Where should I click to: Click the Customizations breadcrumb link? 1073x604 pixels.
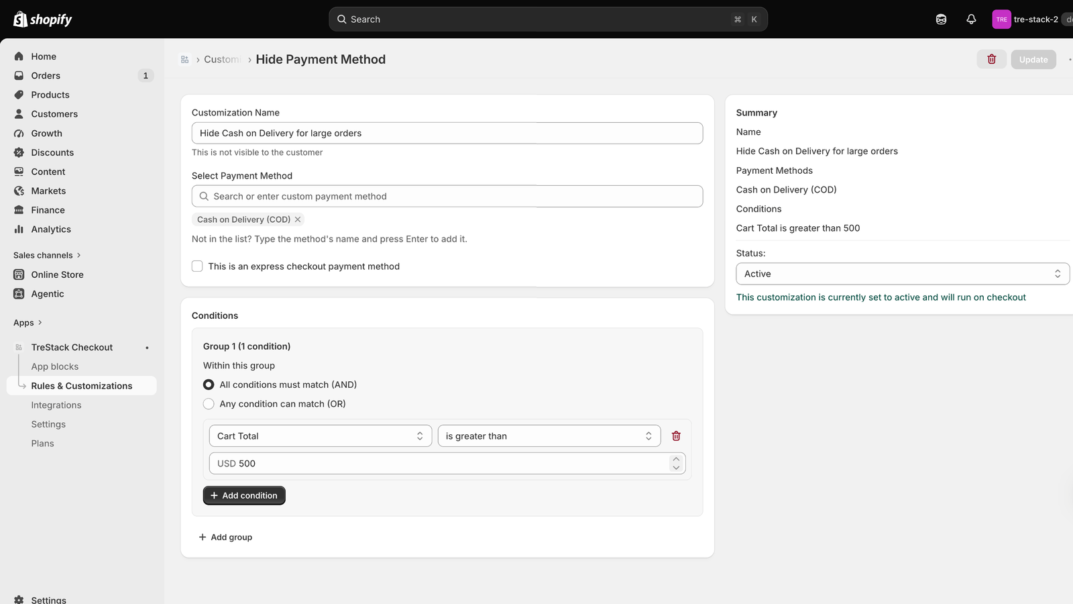click(222, 60)
